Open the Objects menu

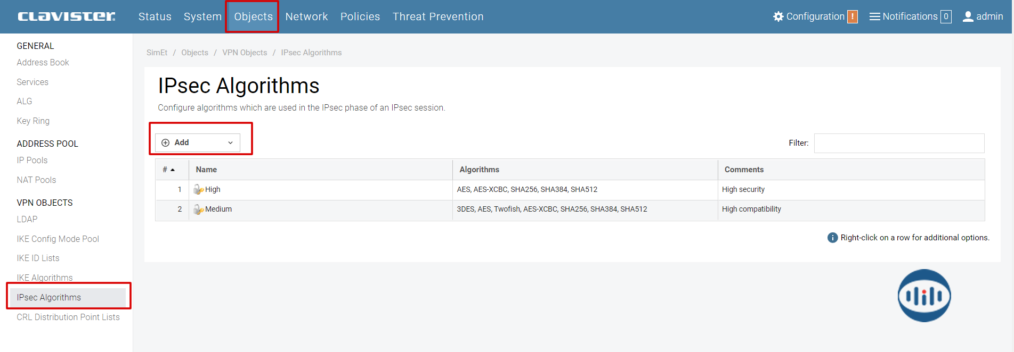253,16
